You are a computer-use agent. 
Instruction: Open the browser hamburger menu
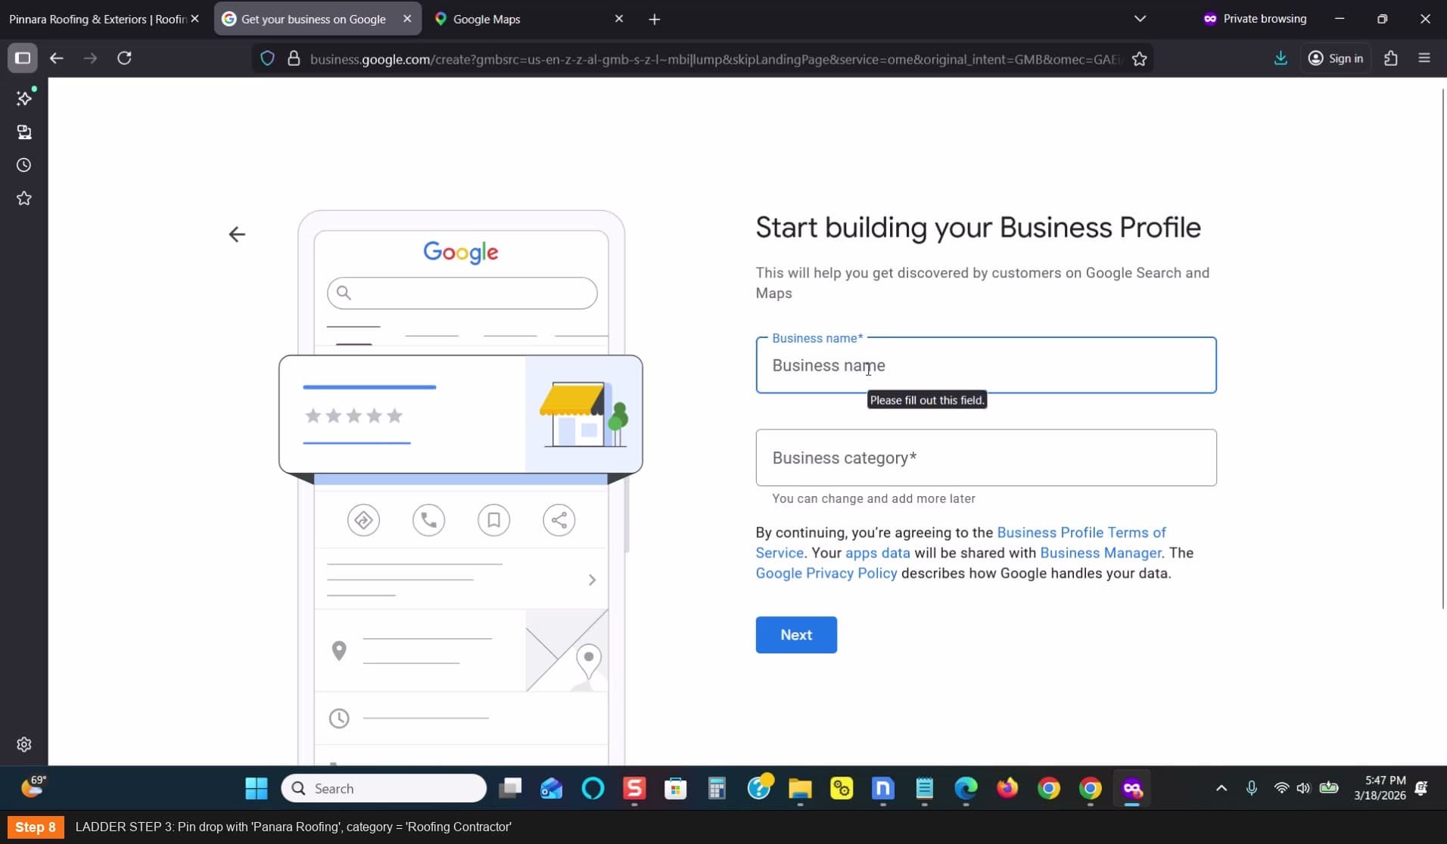click(1424, 58)
